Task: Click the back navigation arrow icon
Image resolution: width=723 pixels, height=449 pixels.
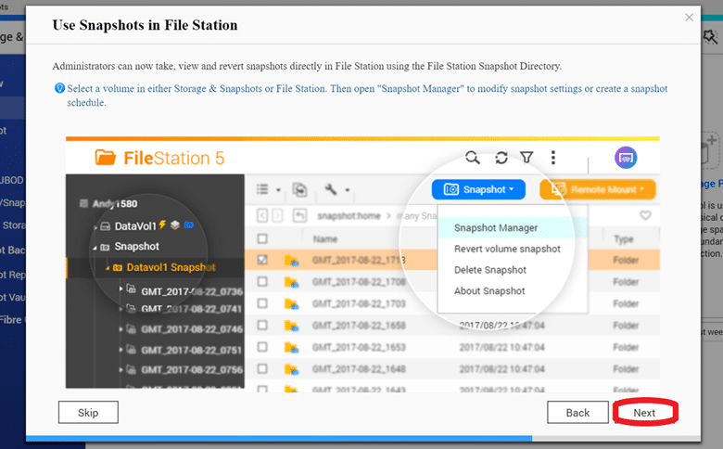Action: point(262,215)
